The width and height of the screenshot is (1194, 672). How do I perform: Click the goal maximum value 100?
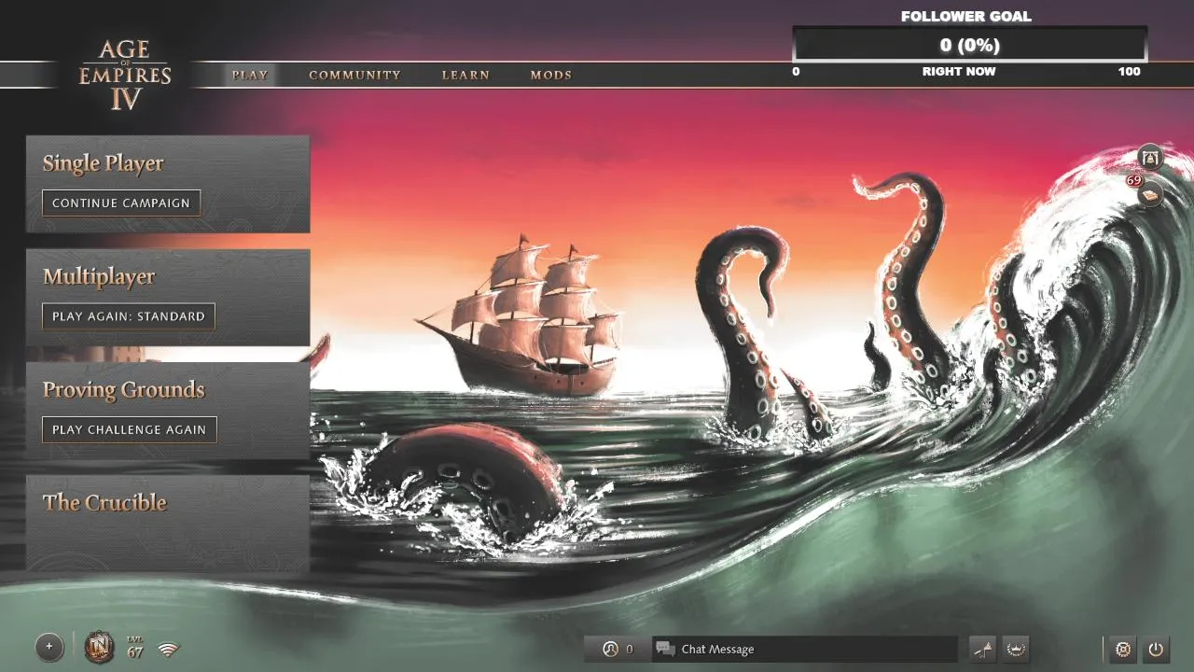(x=1129, y=71)
